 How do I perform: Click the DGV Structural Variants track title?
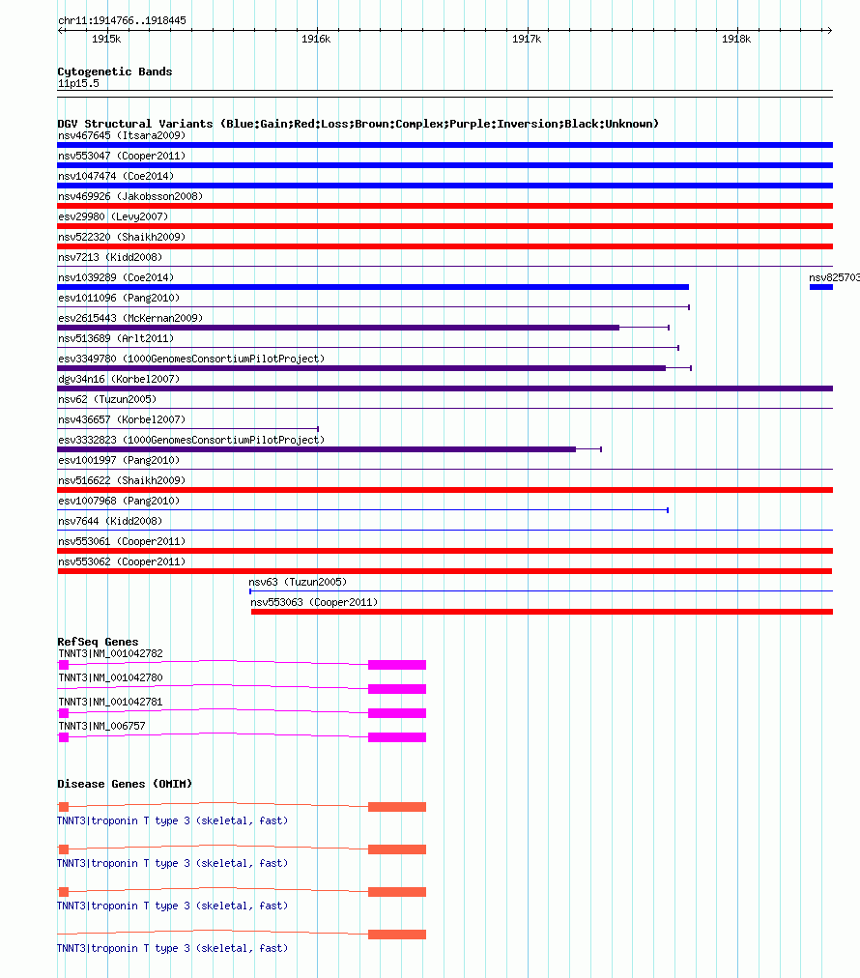coord(358,124)
